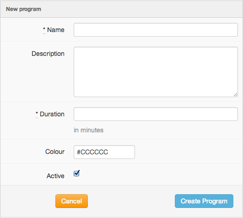Uncheck the Active checkbox
This screenshot has height=218, width=243.
pos(76,173)
